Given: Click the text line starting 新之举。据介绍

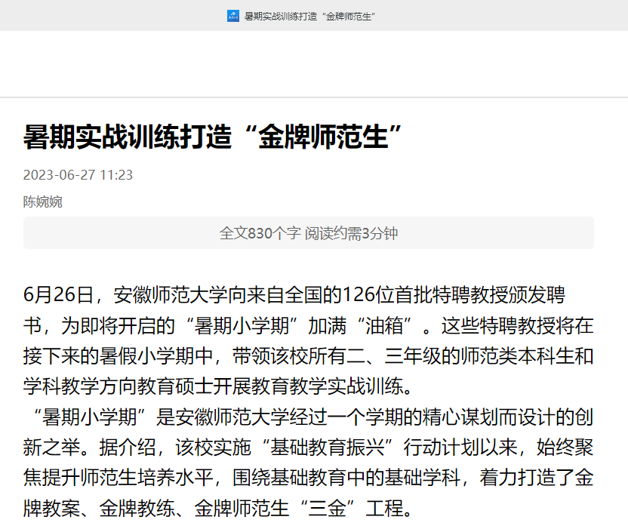Looking at the screenshot, I should click(x=309, y=448).
